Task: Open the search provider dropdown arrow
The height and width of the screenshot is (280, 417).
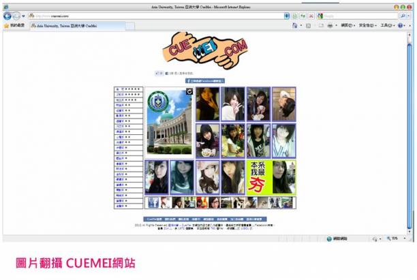Action: [409, 16]
